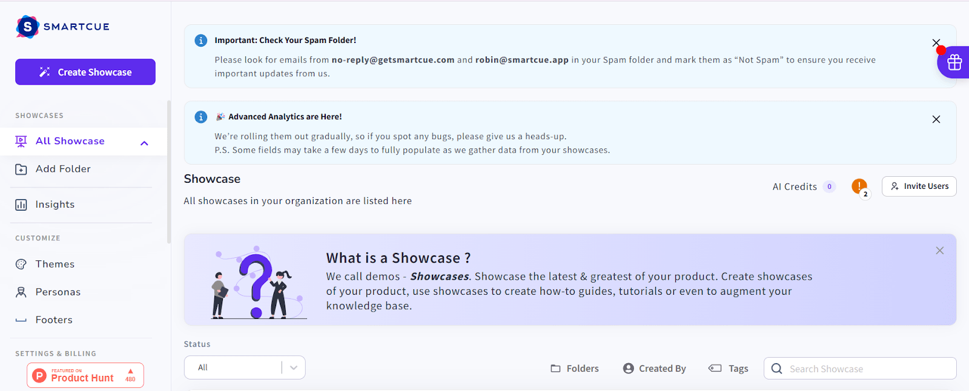The image size is (969, 391).
Task: Collapse the All Showcase section chevron
Action: 144,143
